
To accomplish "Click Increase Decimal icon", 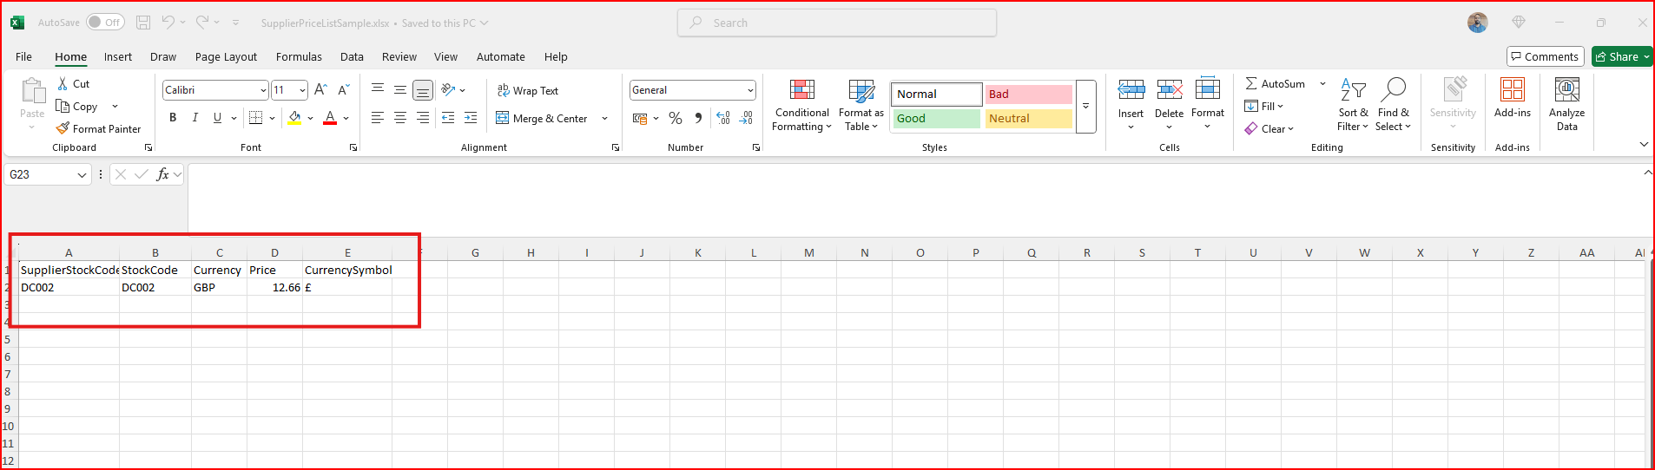I will click(x=723, y=118).
